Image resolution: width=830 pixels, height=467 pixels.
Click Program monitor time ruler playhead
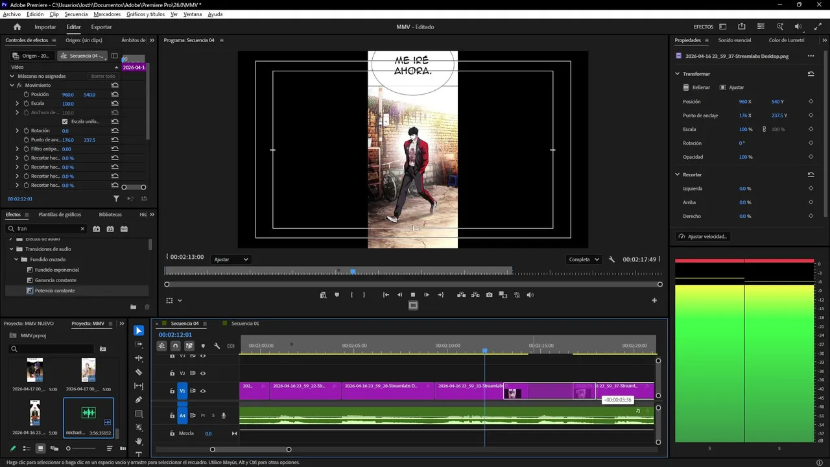click(353, 272)
